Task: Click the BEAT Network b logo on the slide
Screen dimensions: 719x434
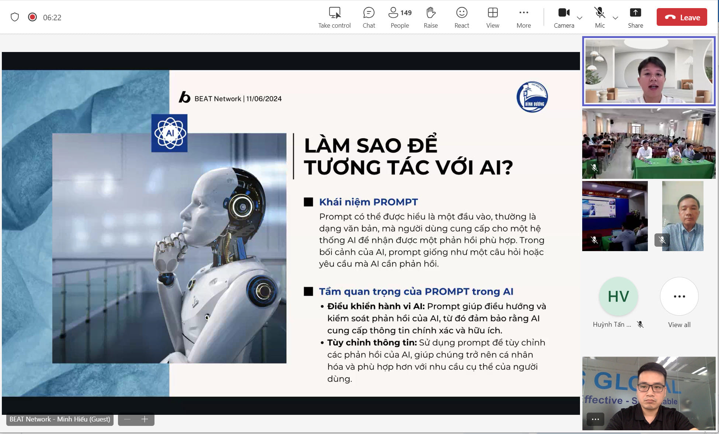Action: [x=184, y=97]
